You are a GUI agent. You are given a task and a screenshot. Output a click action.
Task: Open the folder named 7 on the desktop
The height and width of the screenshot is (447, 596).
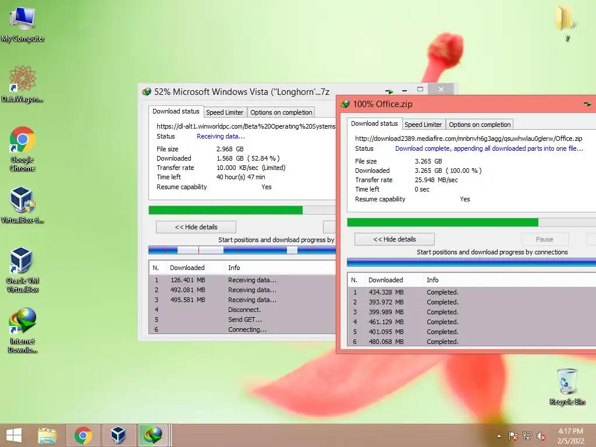567,23
